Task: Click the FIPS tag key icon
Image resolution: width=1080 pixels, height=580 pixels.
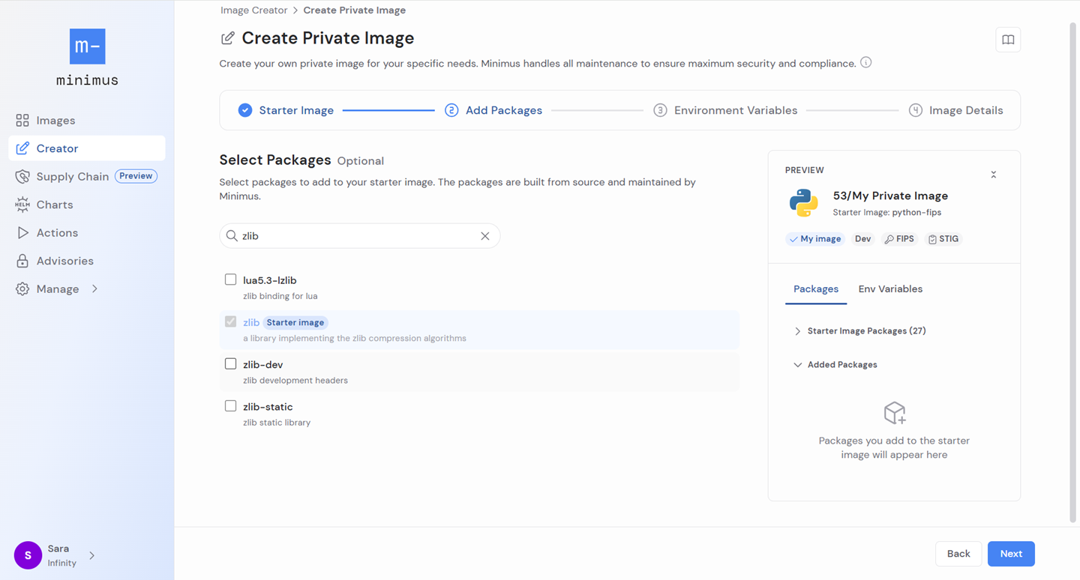Action: 889,239
